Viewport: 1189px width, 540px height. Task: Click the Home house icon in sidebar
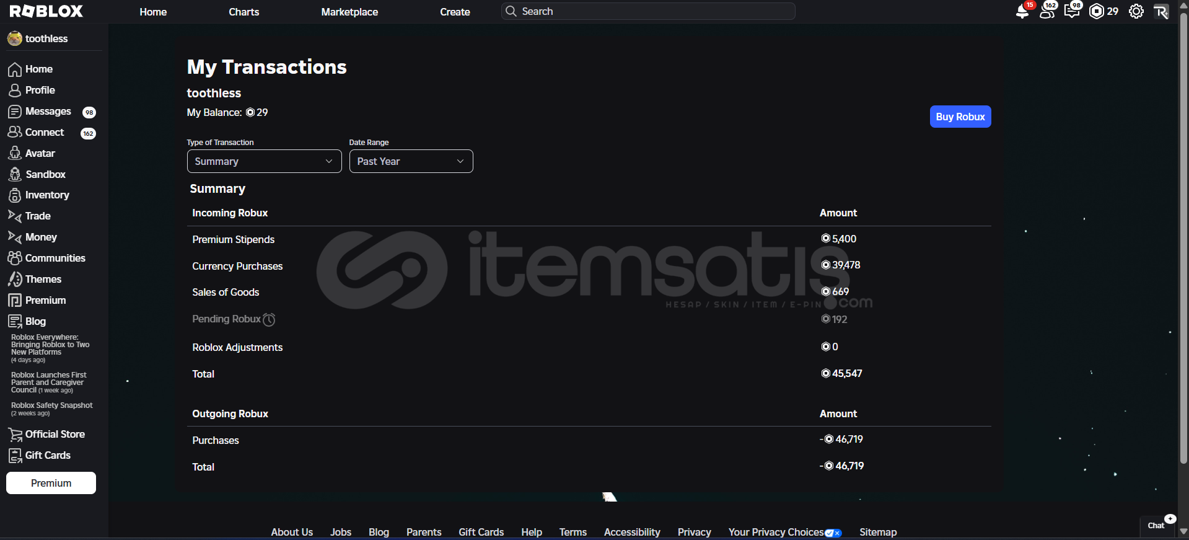[x=15, y=69]
